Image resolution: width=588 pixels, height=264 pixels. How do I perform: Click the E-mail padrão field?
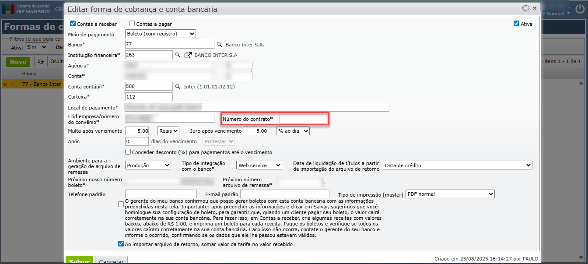point(285,194)
